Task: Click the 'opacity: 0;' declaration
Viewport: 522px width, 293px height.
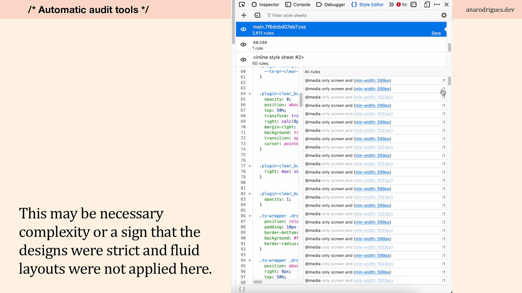Action: [x=278, y=99]
